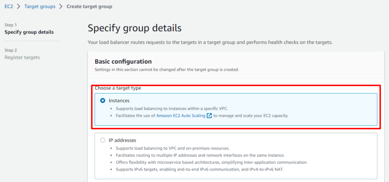Go to Specify group details wizard step
Viewport: 389px width, 182px height.
[29, 32]
